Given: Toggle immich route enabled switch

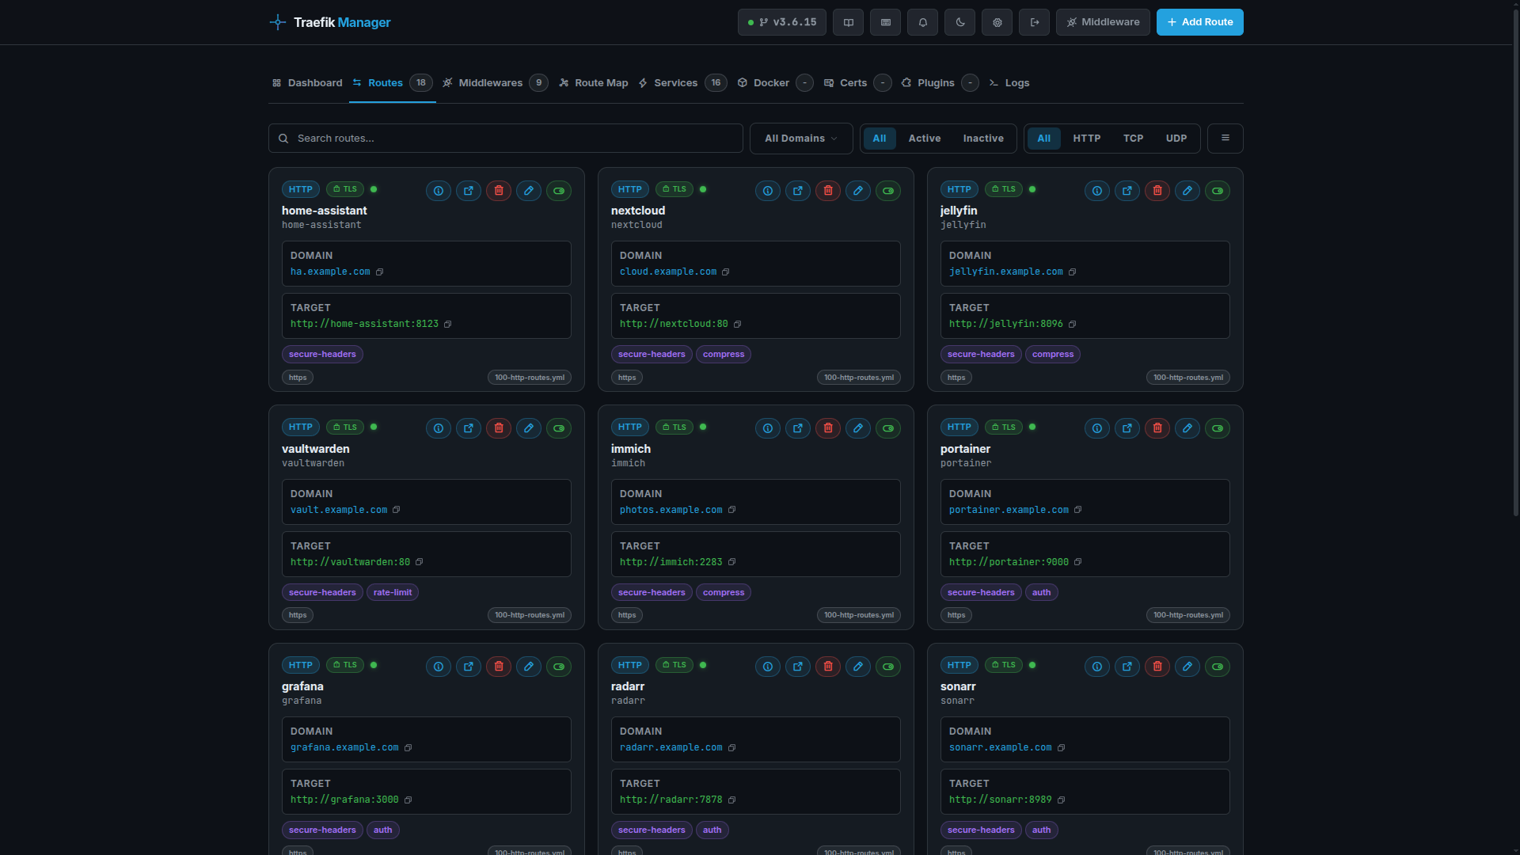Looking at the screenshot, I should click(x=888, y=428).
